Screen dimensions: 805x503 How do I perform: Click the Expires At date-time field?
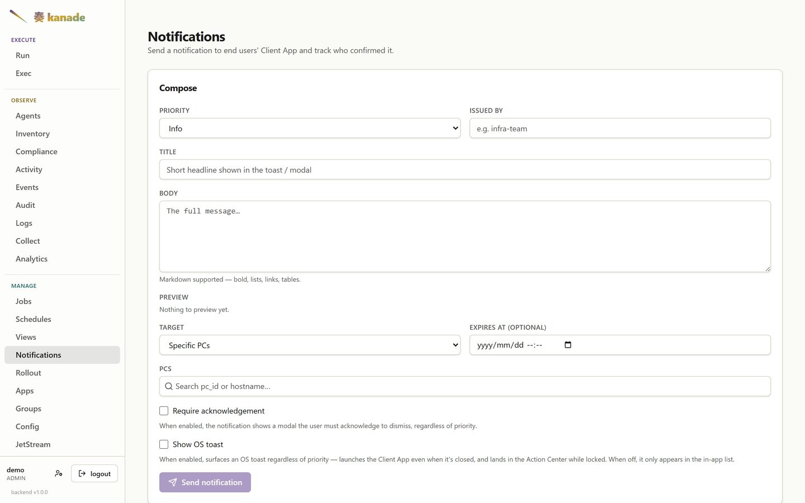[620, 345]
